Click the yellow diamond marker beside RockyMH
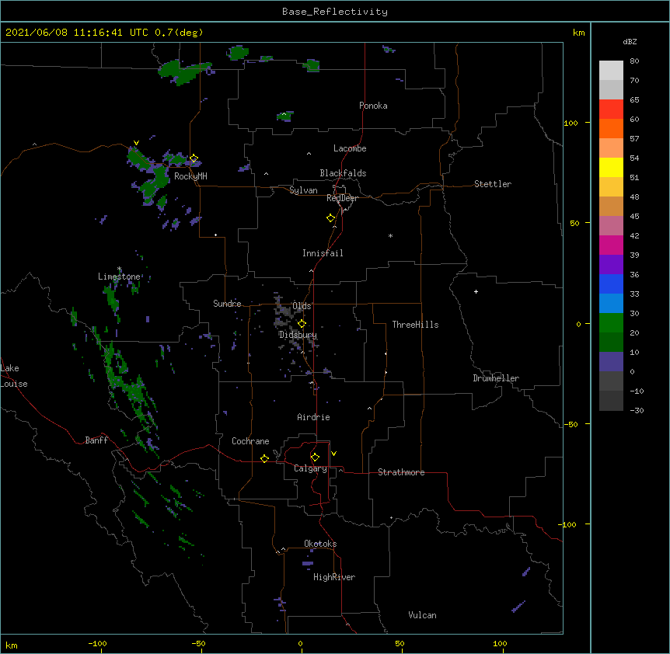Screen dimensions: 670x654 click(x=194, y=158)
